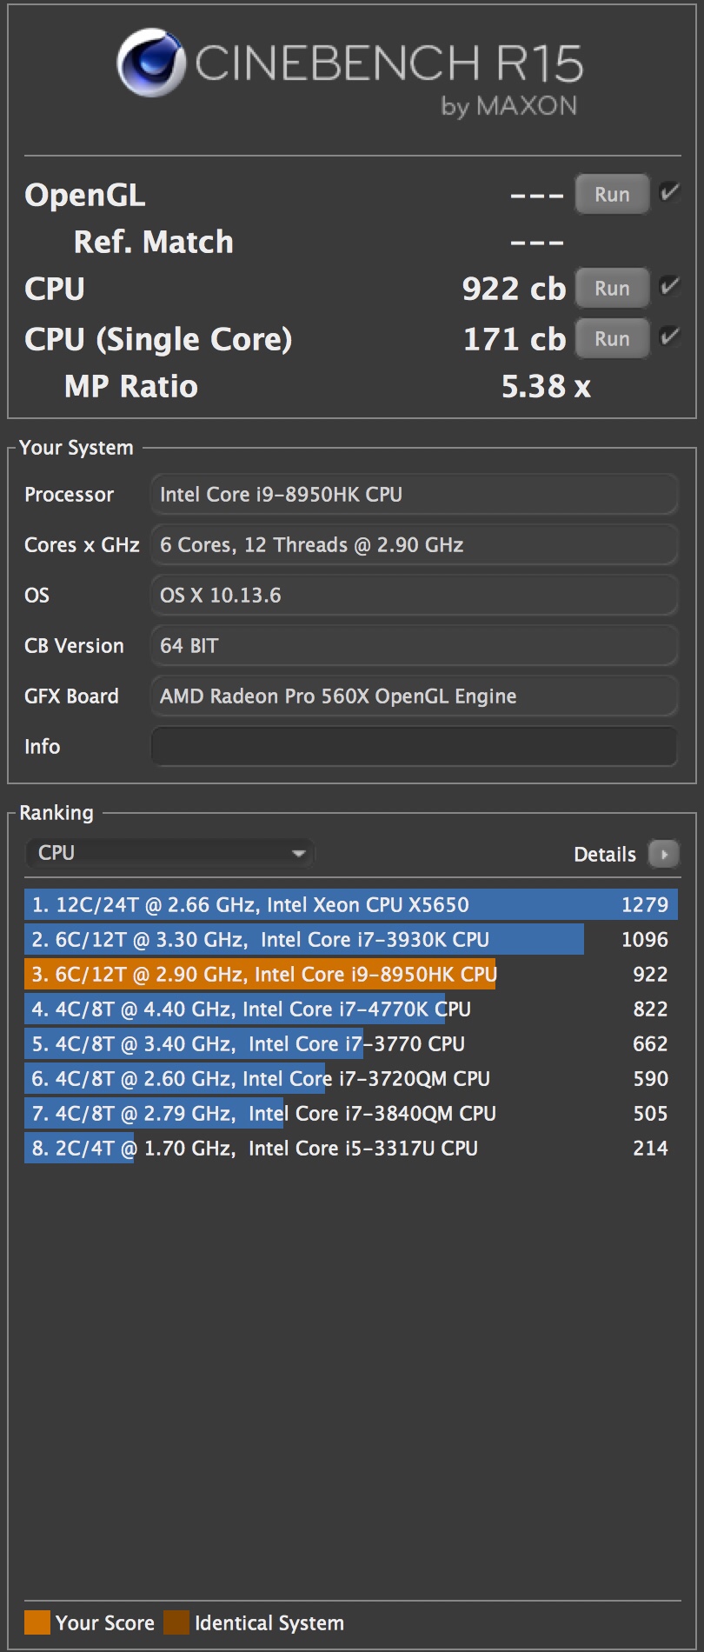Select Core i7-3840QM ranking row
The width and height of the screenshot is (704, 1652).
350,1113
